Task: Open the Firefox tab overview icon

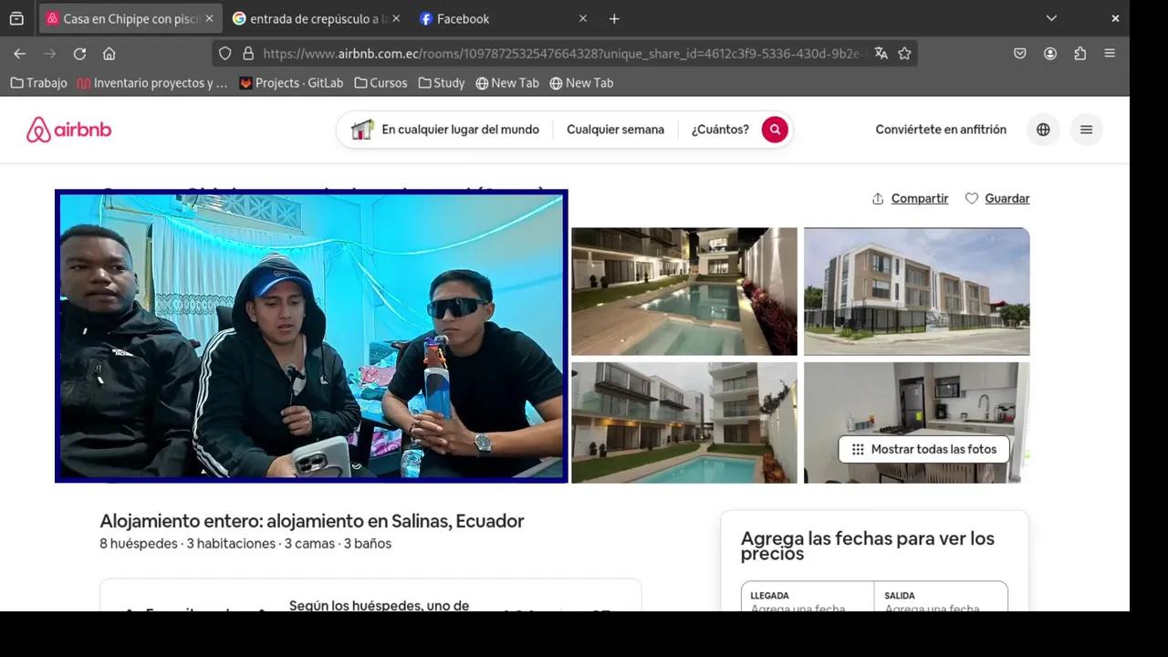Action: (16, 18)
